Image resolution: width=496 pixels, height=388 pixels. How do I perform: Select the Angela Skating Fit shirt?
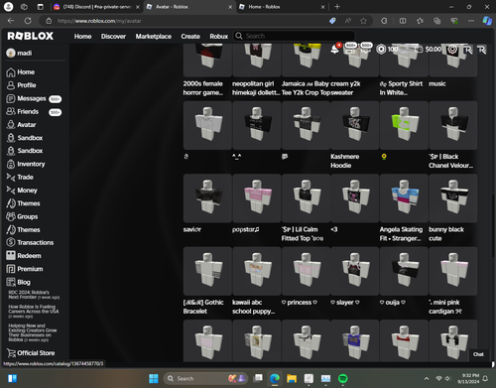tap(404, 198)
